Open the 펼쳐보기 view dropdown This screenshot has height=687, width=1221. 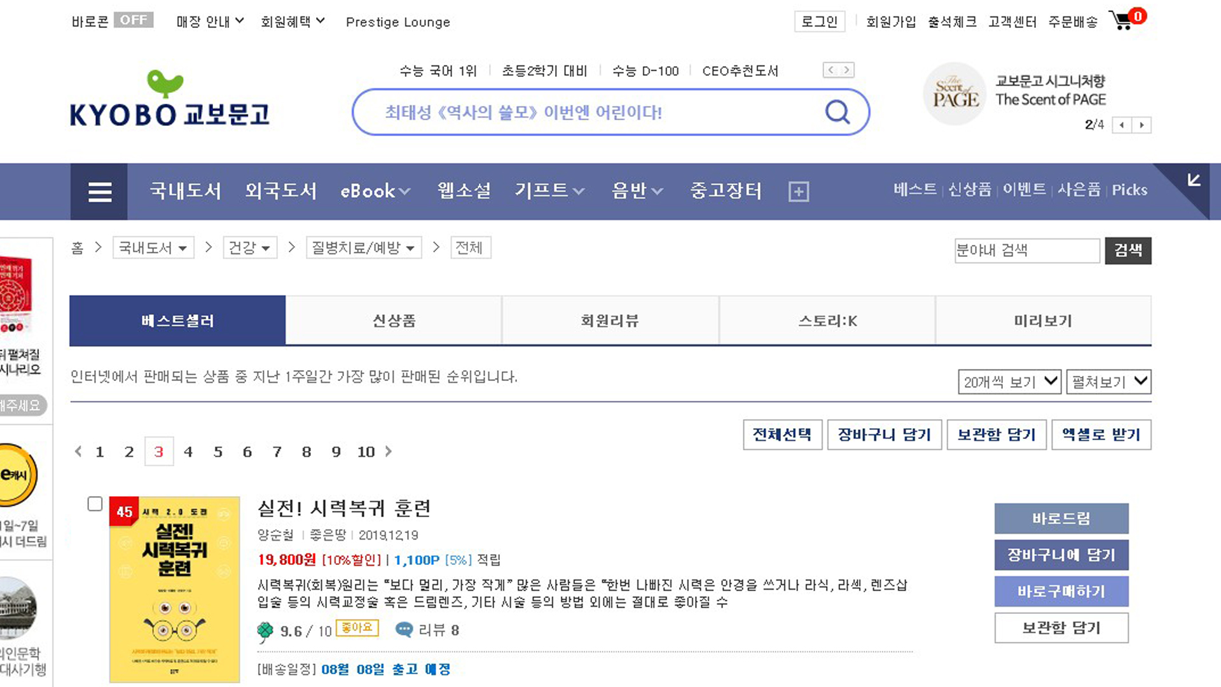tap(1108, 382)
